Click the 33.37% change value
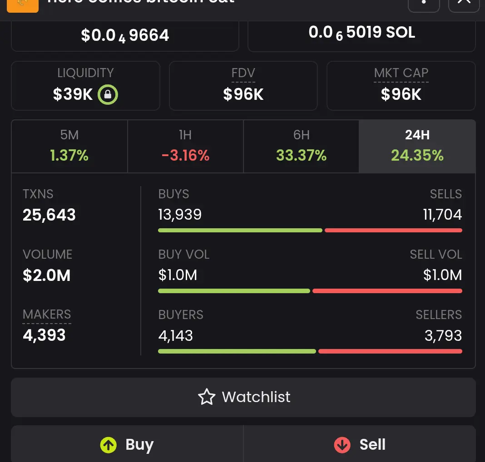 point(301,155)
